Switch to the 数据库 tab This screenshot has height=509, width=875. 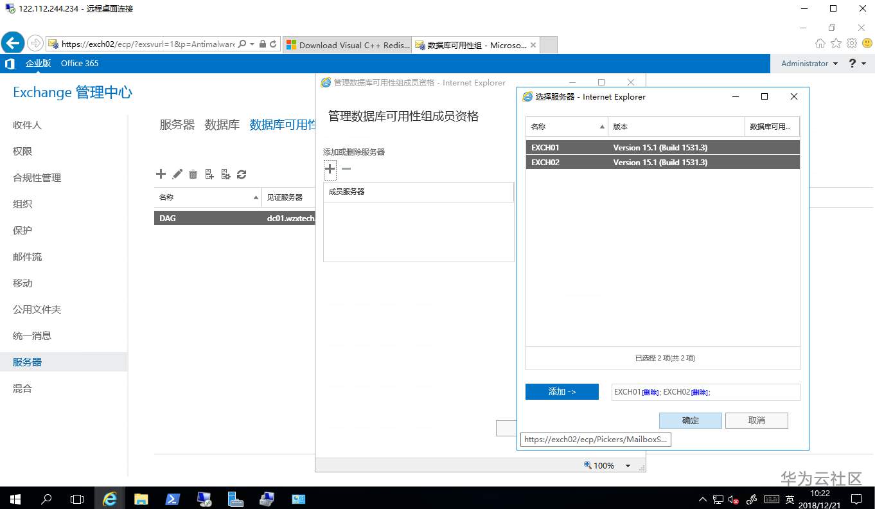[x=222, y=124]
